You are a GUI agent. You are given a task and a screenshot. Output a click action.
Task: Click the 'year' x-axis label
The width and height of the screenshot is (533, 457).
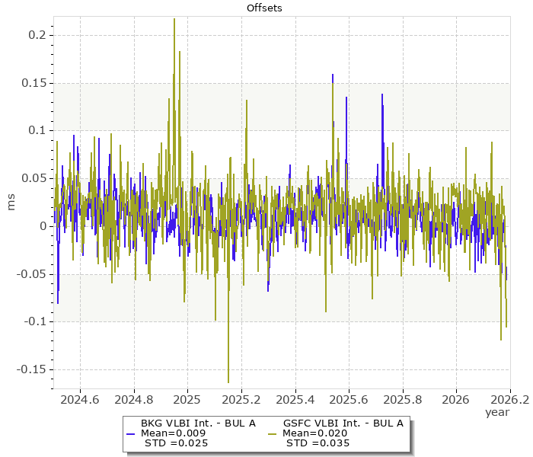496,412
